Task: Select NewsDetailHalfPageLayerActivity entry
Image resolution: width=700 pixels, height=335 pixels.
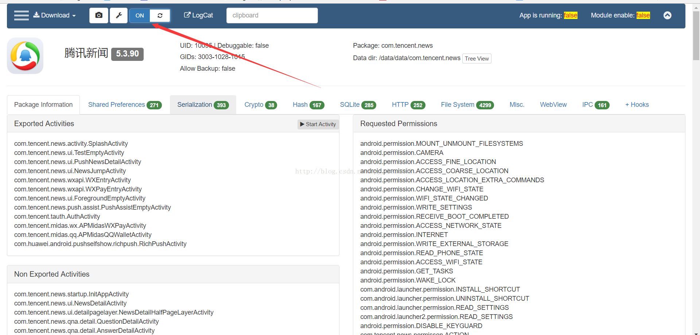Action: (x=114, y=312)
